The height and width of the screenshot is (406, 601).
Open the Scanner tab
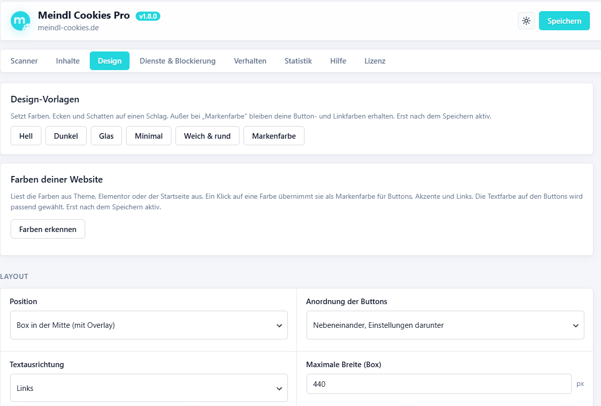click(24, 61)
